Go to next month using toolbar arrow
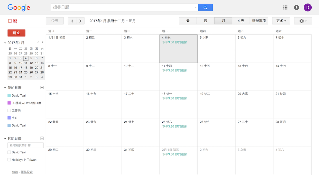 (80, 21)
